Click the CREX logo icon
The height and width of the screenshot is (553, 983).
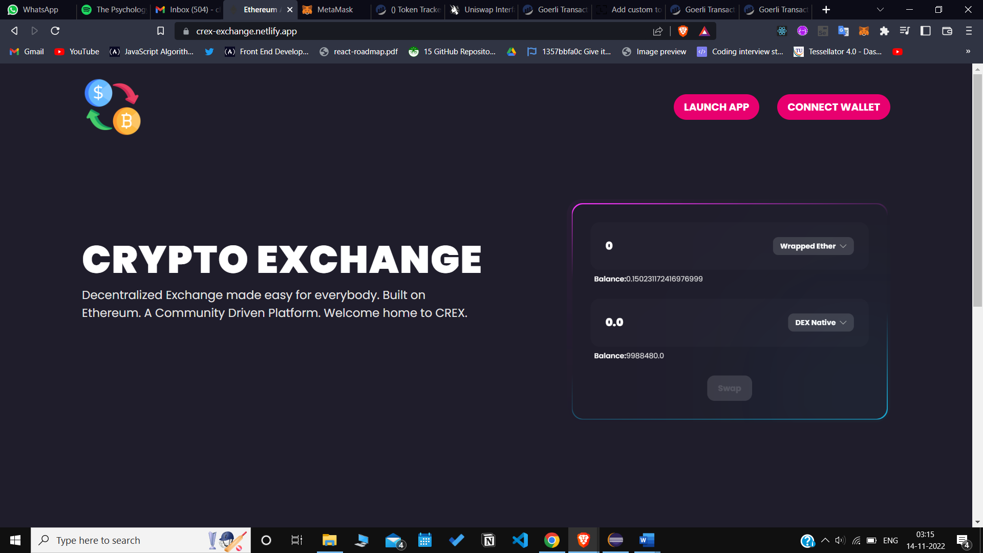(x=113, y=107)
